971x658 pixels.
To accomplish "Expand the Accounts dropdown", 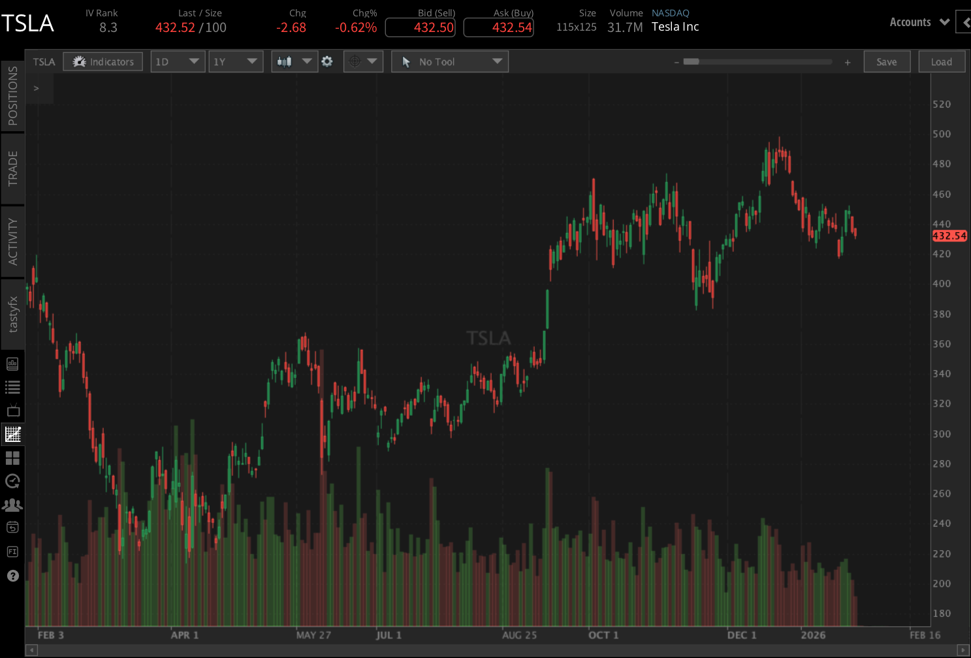I will (x=919, y=22).
